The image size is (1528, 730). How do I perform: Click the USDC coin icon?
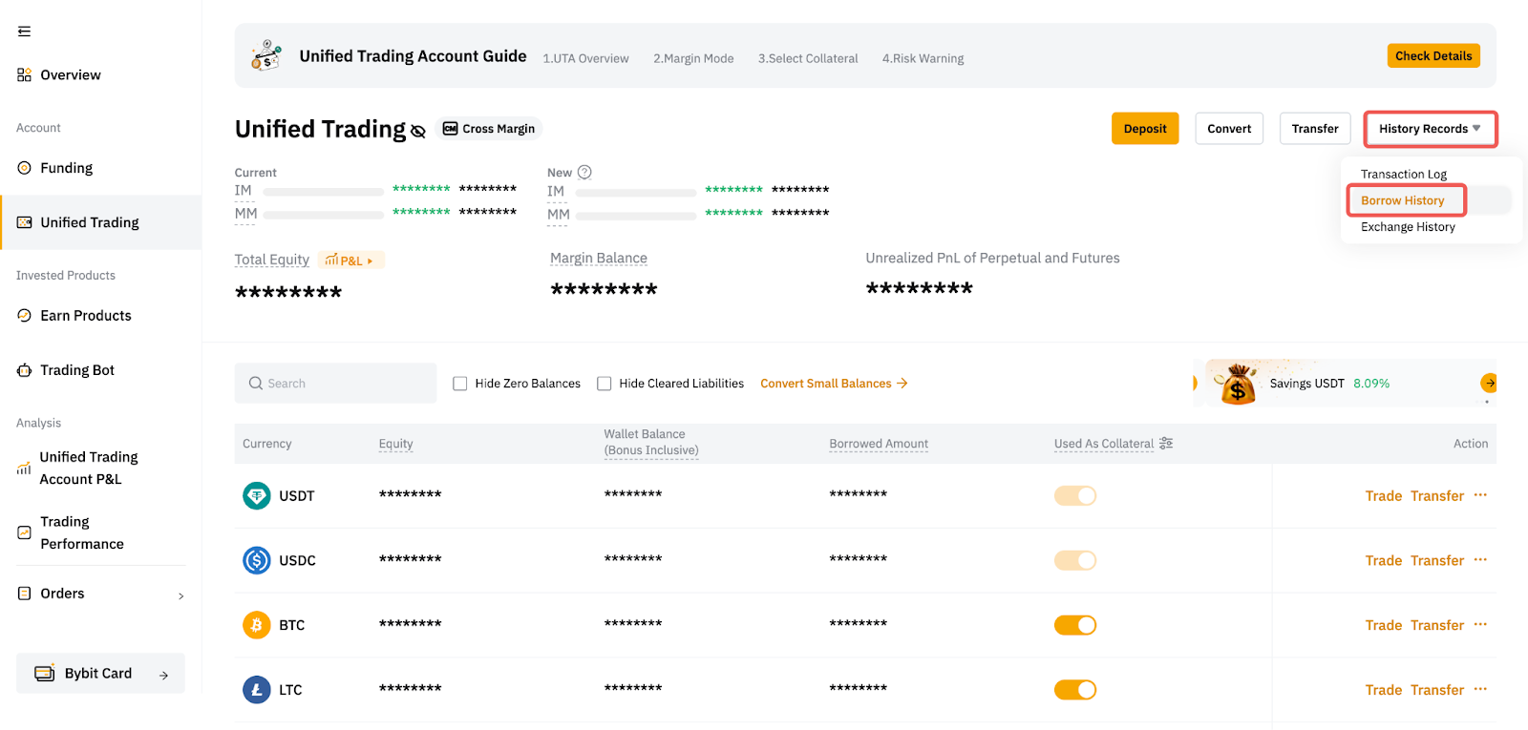(x=256, y=560)
